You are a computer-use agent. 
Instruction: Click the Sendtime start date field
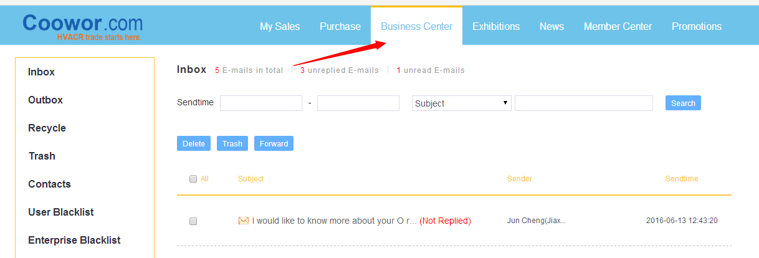click(x=261, y=103)
